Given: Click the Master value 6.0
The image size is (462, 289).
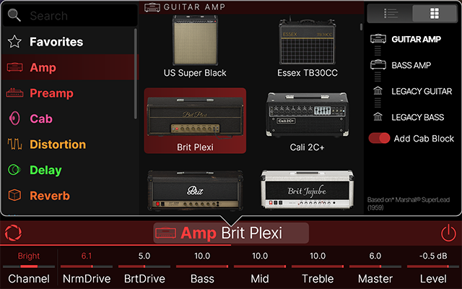Looking at the screenshot, I should pyautogui.click(x=375, y=256).
